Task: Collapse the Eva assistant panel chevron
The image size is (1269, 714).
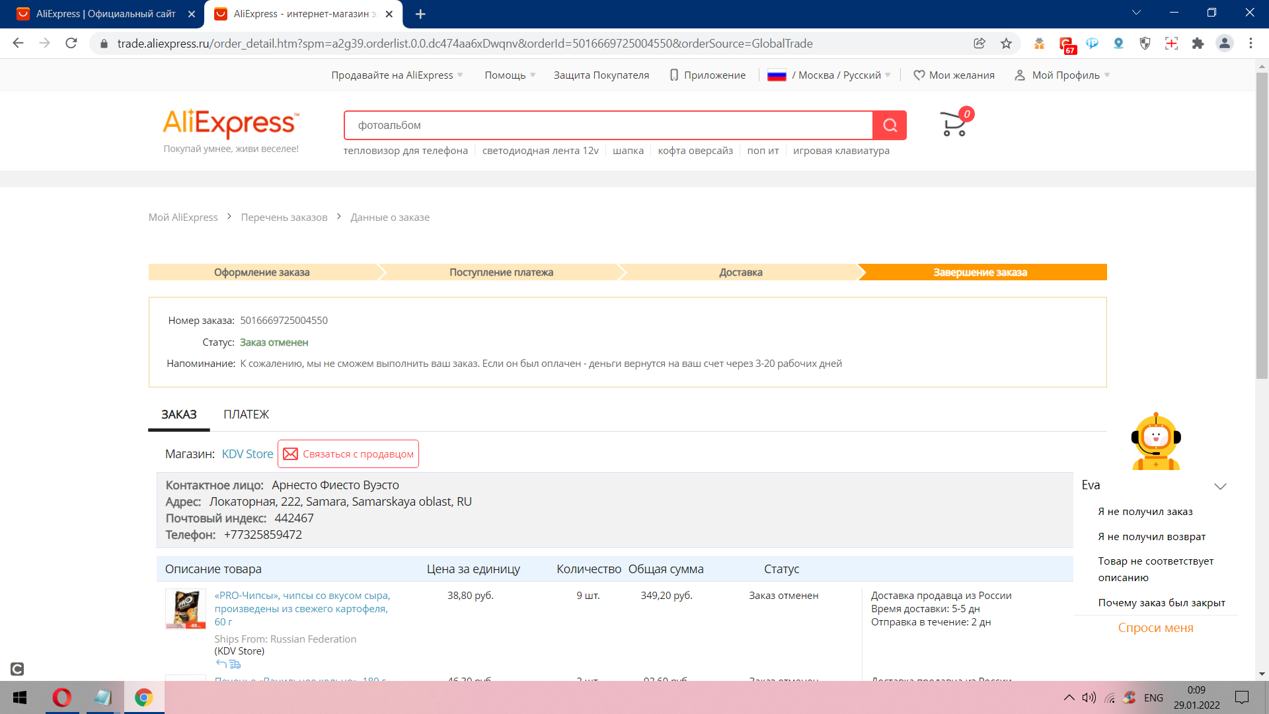Action: [1220, 486]
